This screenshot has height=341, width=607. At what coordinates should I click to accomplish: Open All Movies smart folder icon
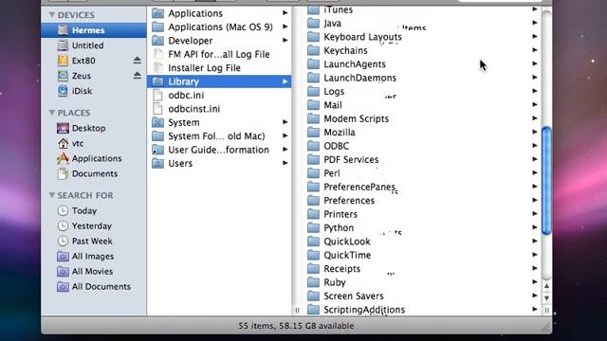pos(63,272)
